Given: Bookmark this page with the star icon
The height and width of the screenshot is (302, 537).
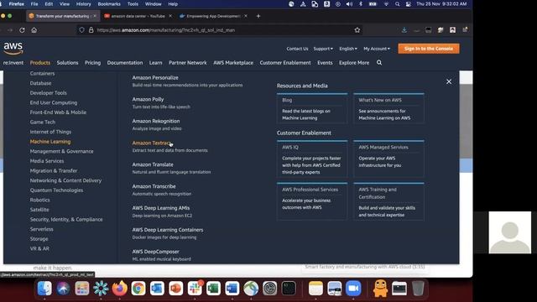Looking at the screenshot, I should 357,30.
